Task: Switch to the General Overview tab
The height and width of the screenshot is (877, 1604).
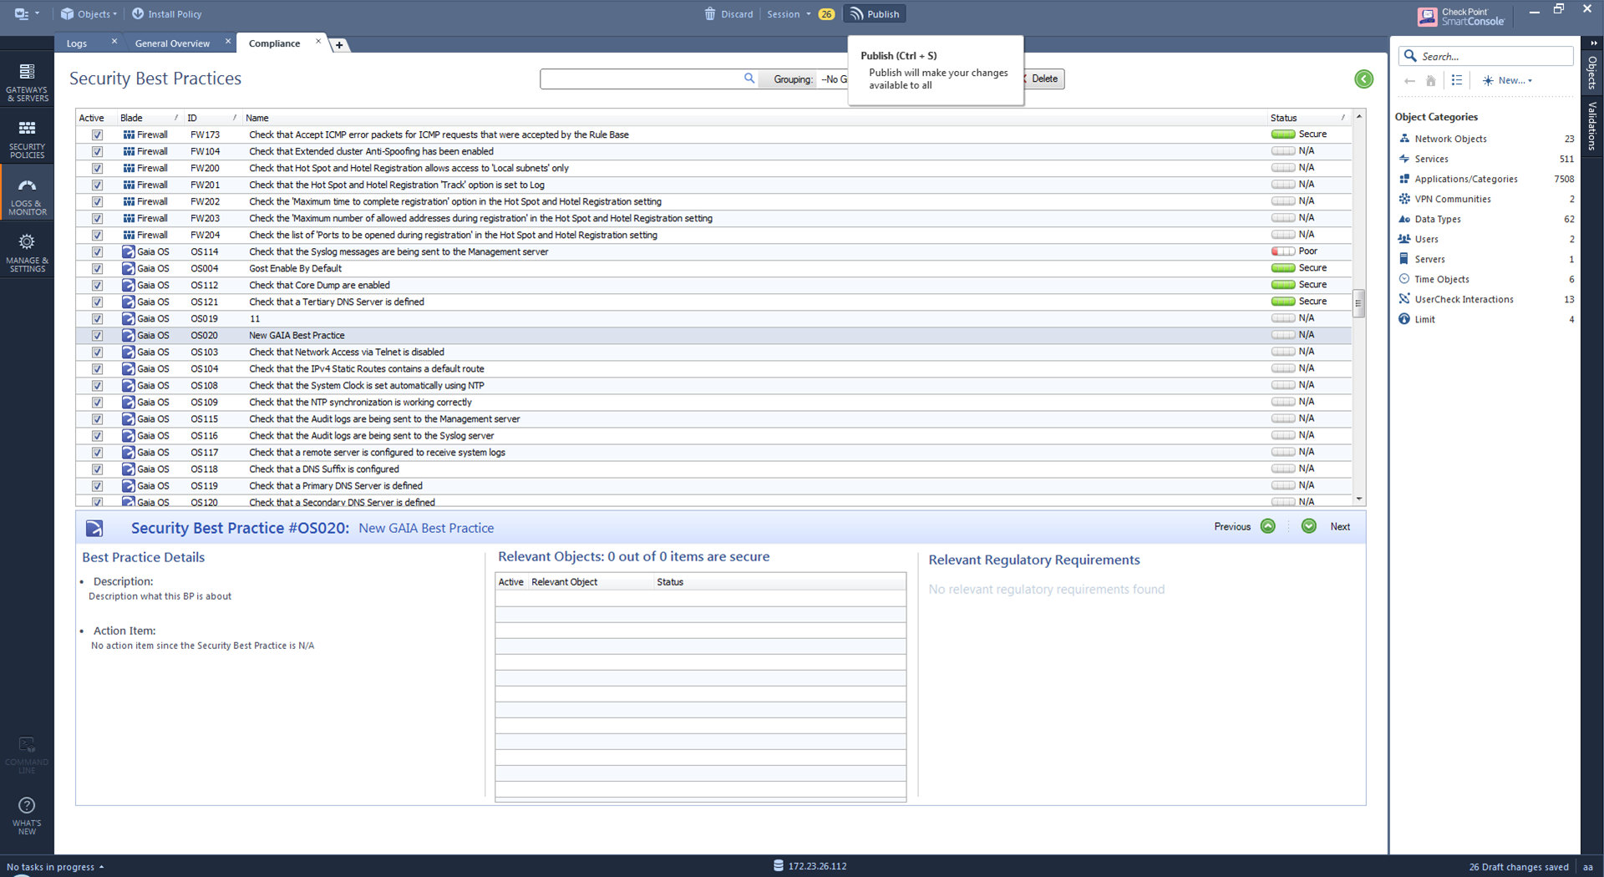Action: (x=172, y=43)
